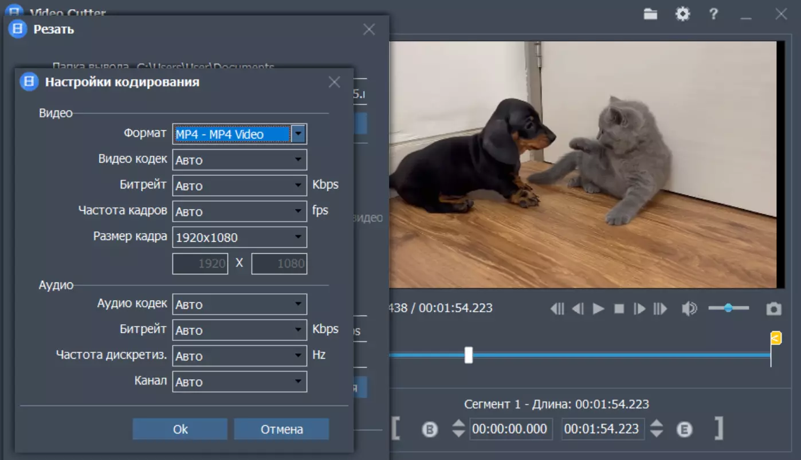Open settings via the gear icon
The width and height of the screenshot is (801, 460).
point(682,14)
